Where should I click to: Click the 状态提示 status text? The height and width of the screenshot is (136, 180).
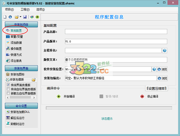pos(107,119)
